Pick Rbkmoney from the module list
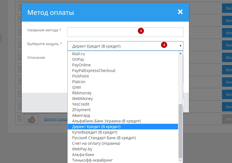 123,93
